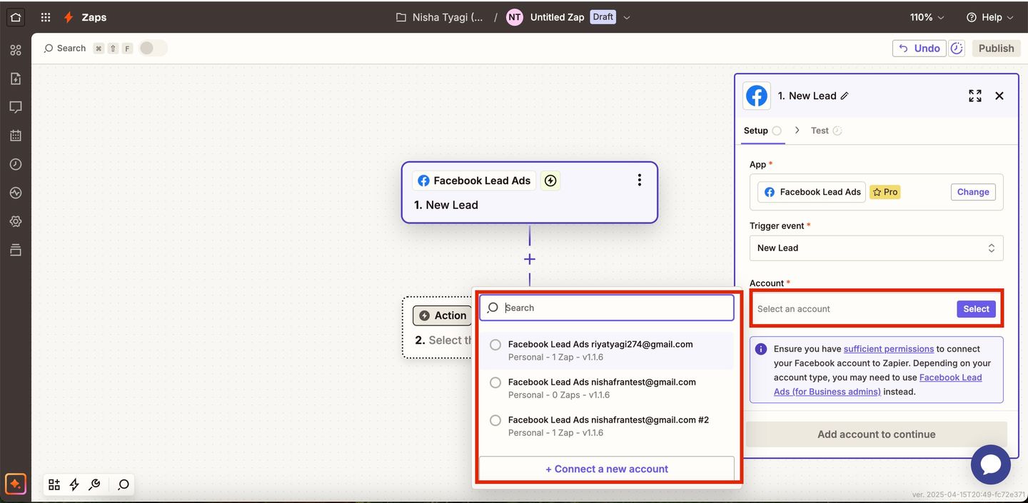Open three-dot menu on Facebook Lead Ads step
This screenshot has width=1028, height=503.
640,181
